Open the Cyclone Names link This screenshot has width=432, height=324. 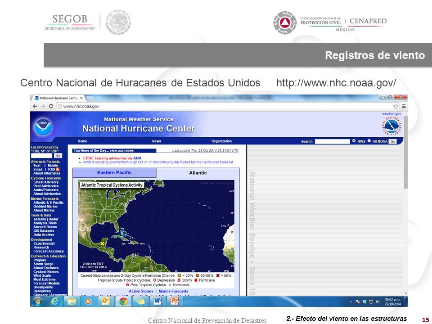point(46,272)
